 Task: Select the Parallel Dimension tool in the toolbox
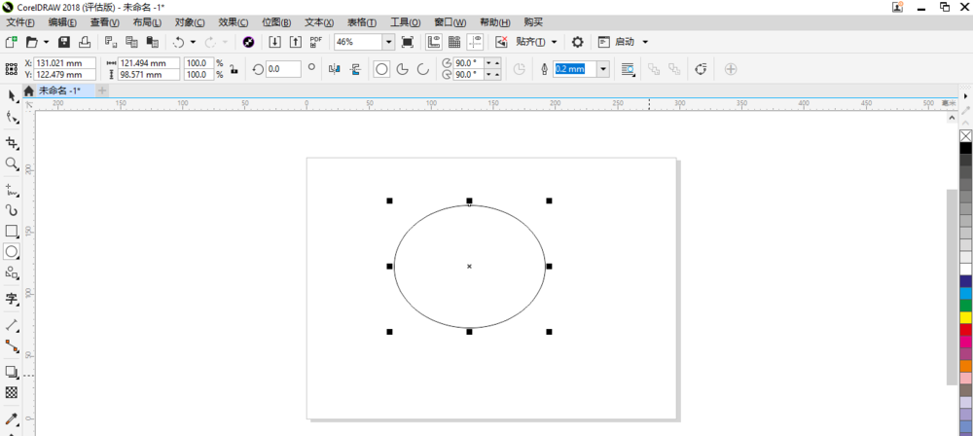pos(11,325)
